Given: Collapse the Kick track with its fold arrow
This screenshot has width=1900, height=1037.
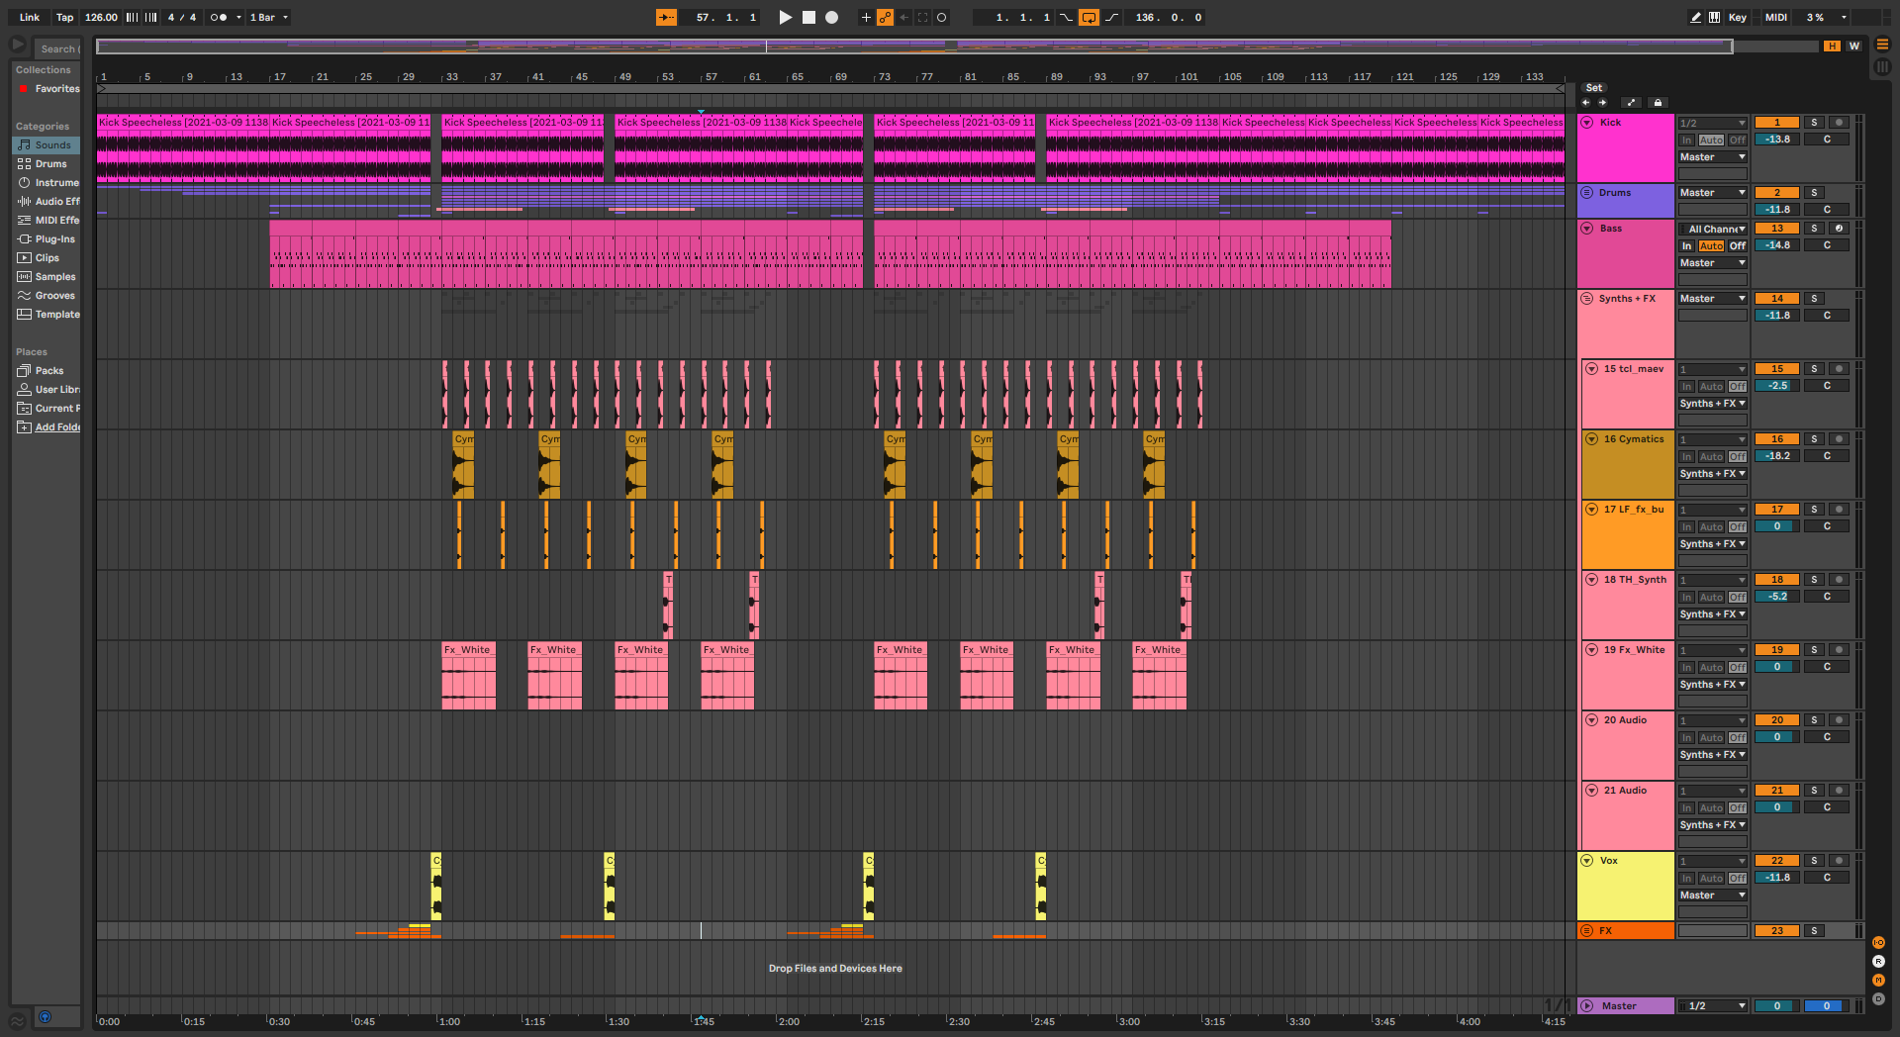Looking at the screenshot, I should (1587, 122).
